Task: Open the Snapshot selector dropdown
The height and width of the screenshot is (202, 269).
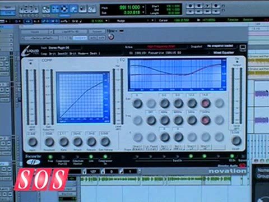Action: [220, 46]
